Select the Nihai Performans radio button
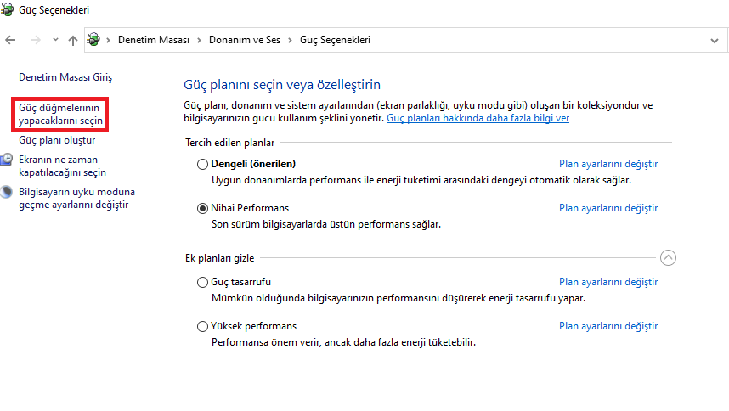This screenshot has height=411, width=729. (202, 208)
